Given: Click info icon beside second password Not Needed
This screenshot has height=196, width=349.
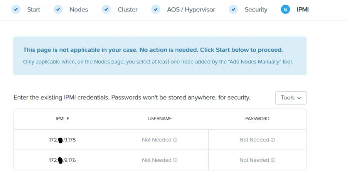Looking at the screenshot, I should point(273,160).
